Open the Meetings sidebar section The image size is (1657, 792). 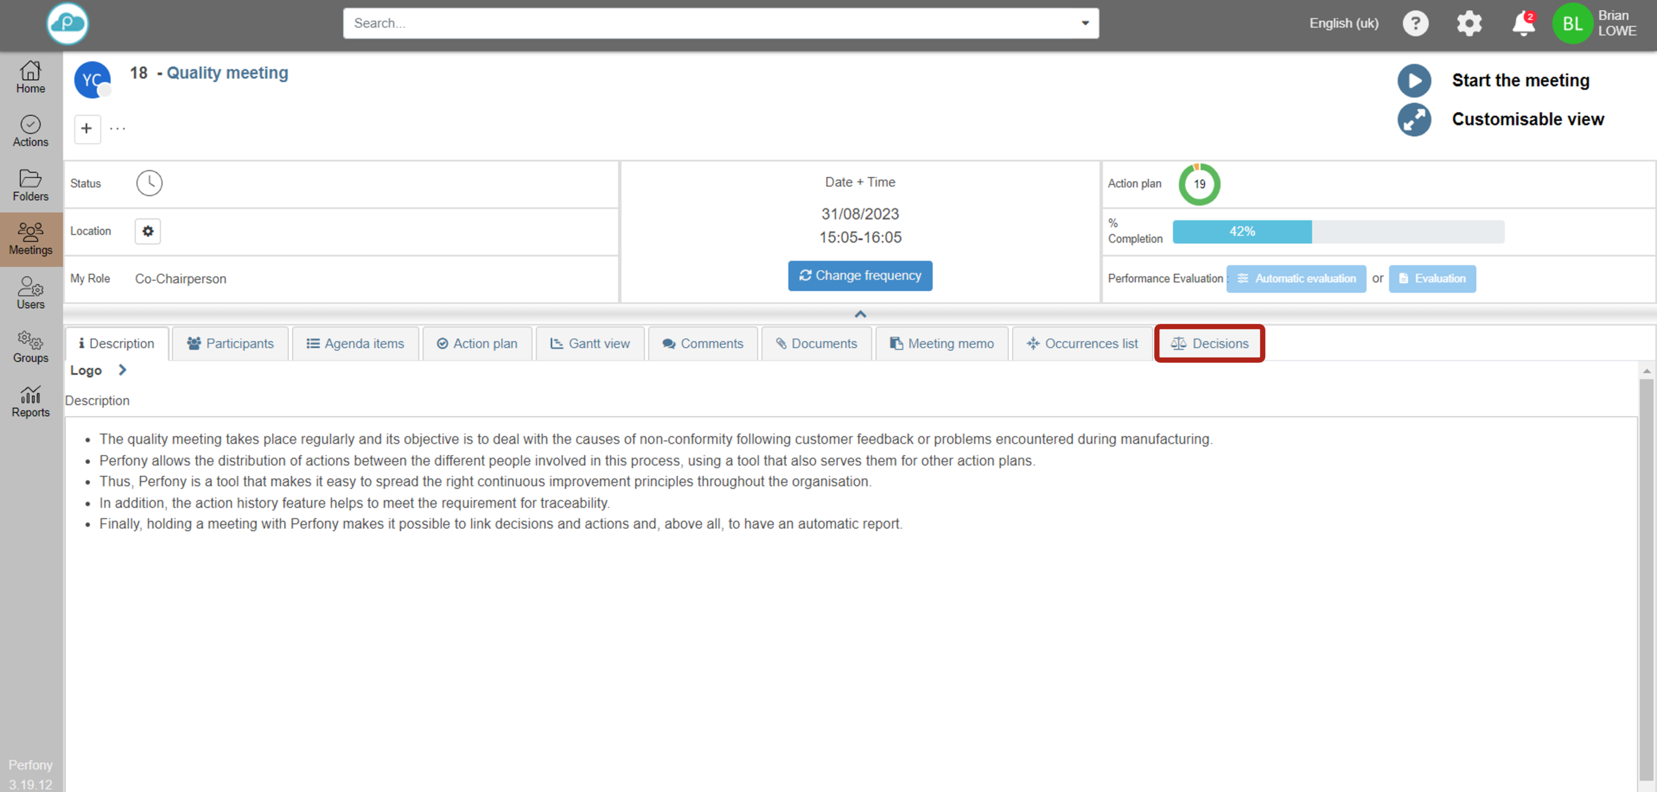(x=31, y=239)
